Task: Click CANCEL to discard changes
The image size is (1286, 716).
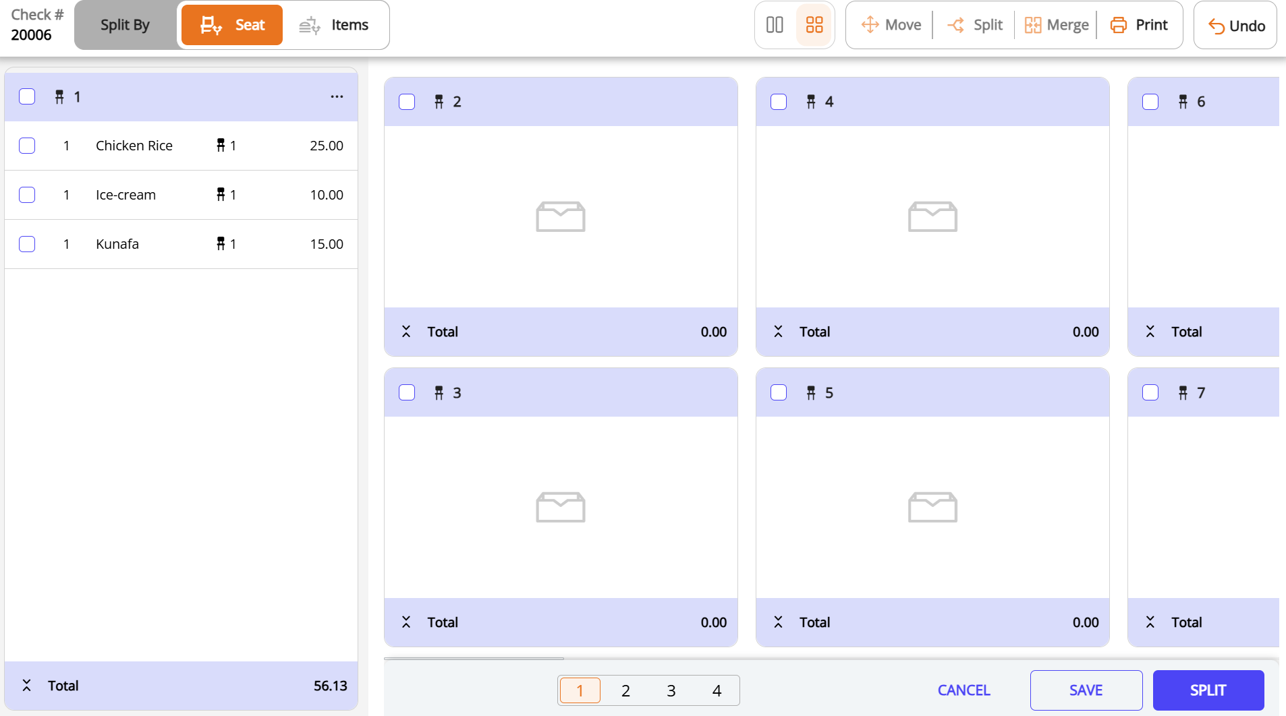Action: (963, 690)
